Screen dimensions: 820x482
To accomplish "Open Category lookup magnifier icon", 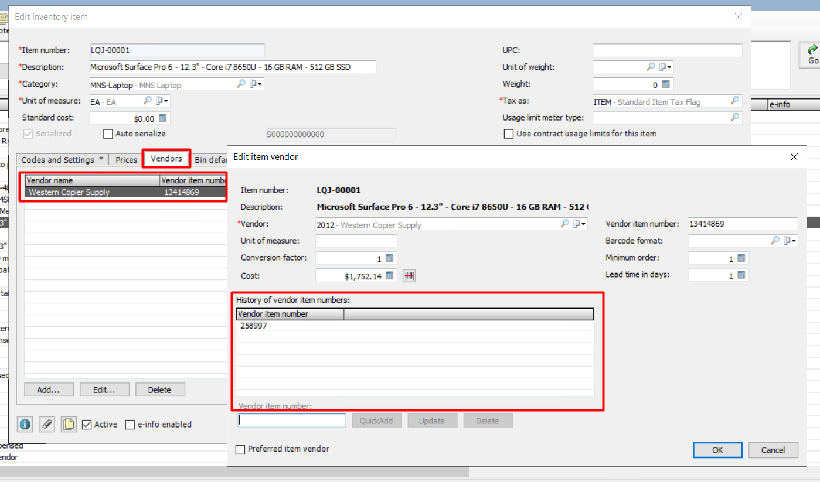I will [x=241, y=84].
